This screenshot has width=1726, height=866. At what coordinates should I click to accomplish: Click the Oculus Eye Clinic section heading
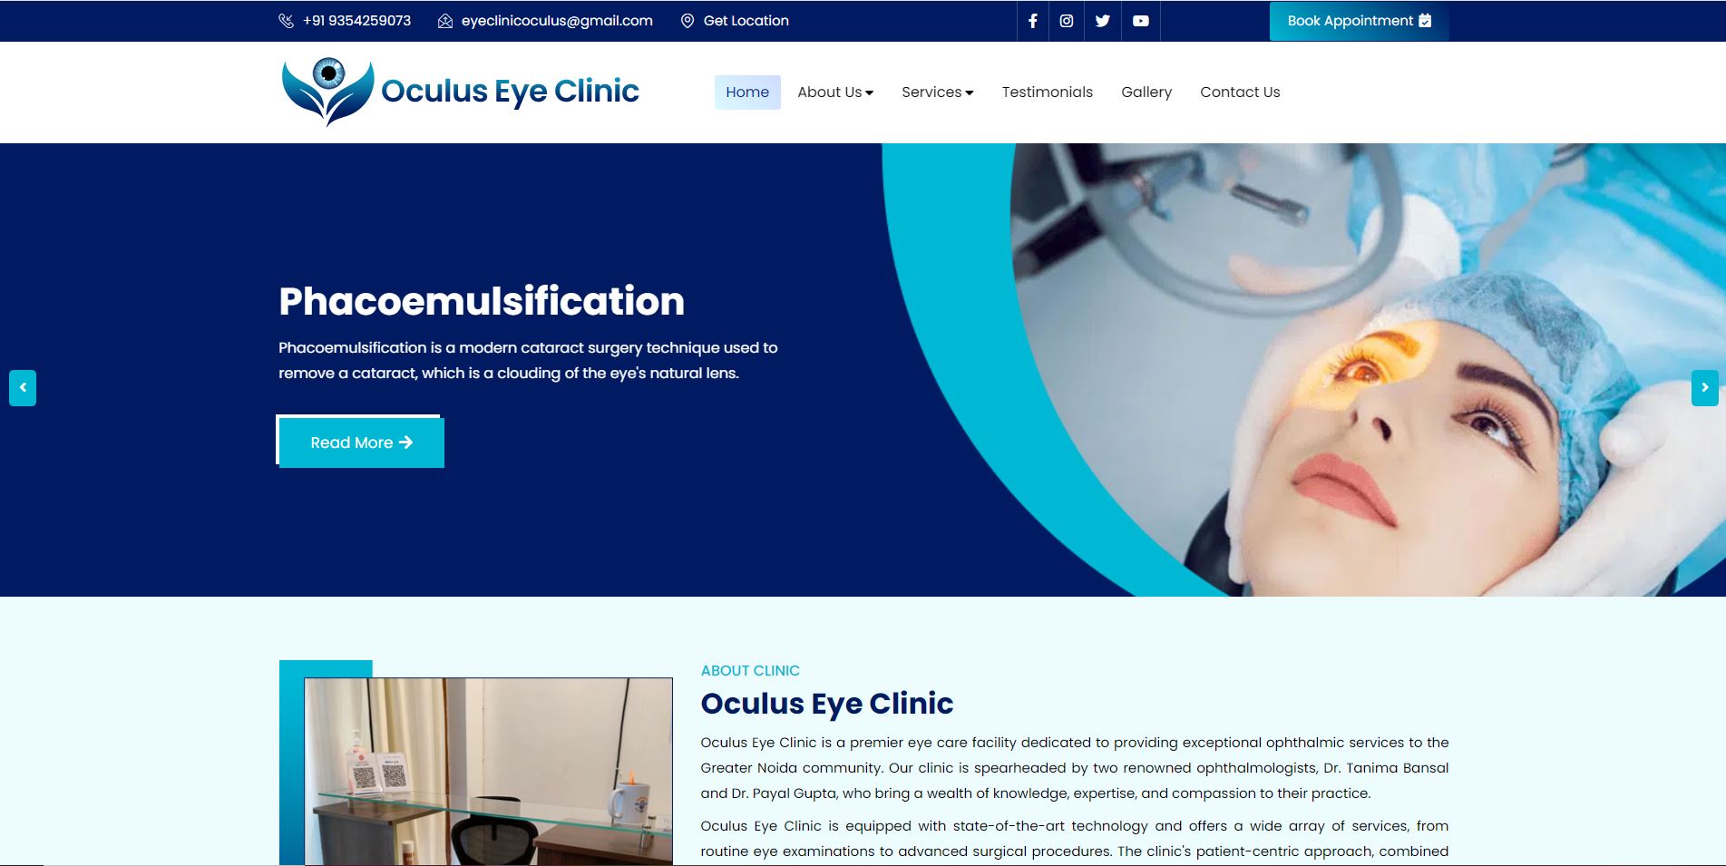pos(827,704)
